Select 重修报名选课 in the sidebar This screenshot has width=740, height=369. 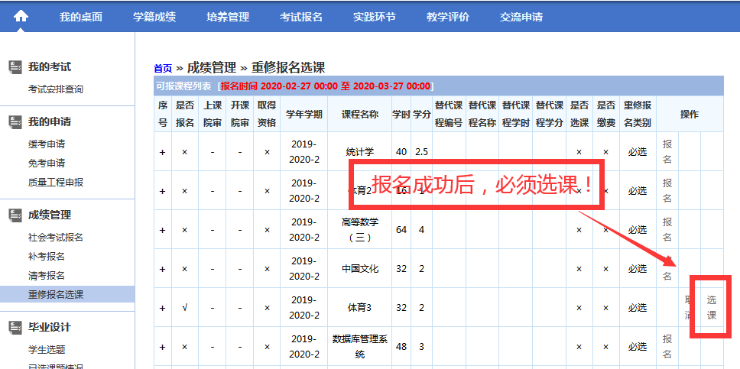(56, 294)
